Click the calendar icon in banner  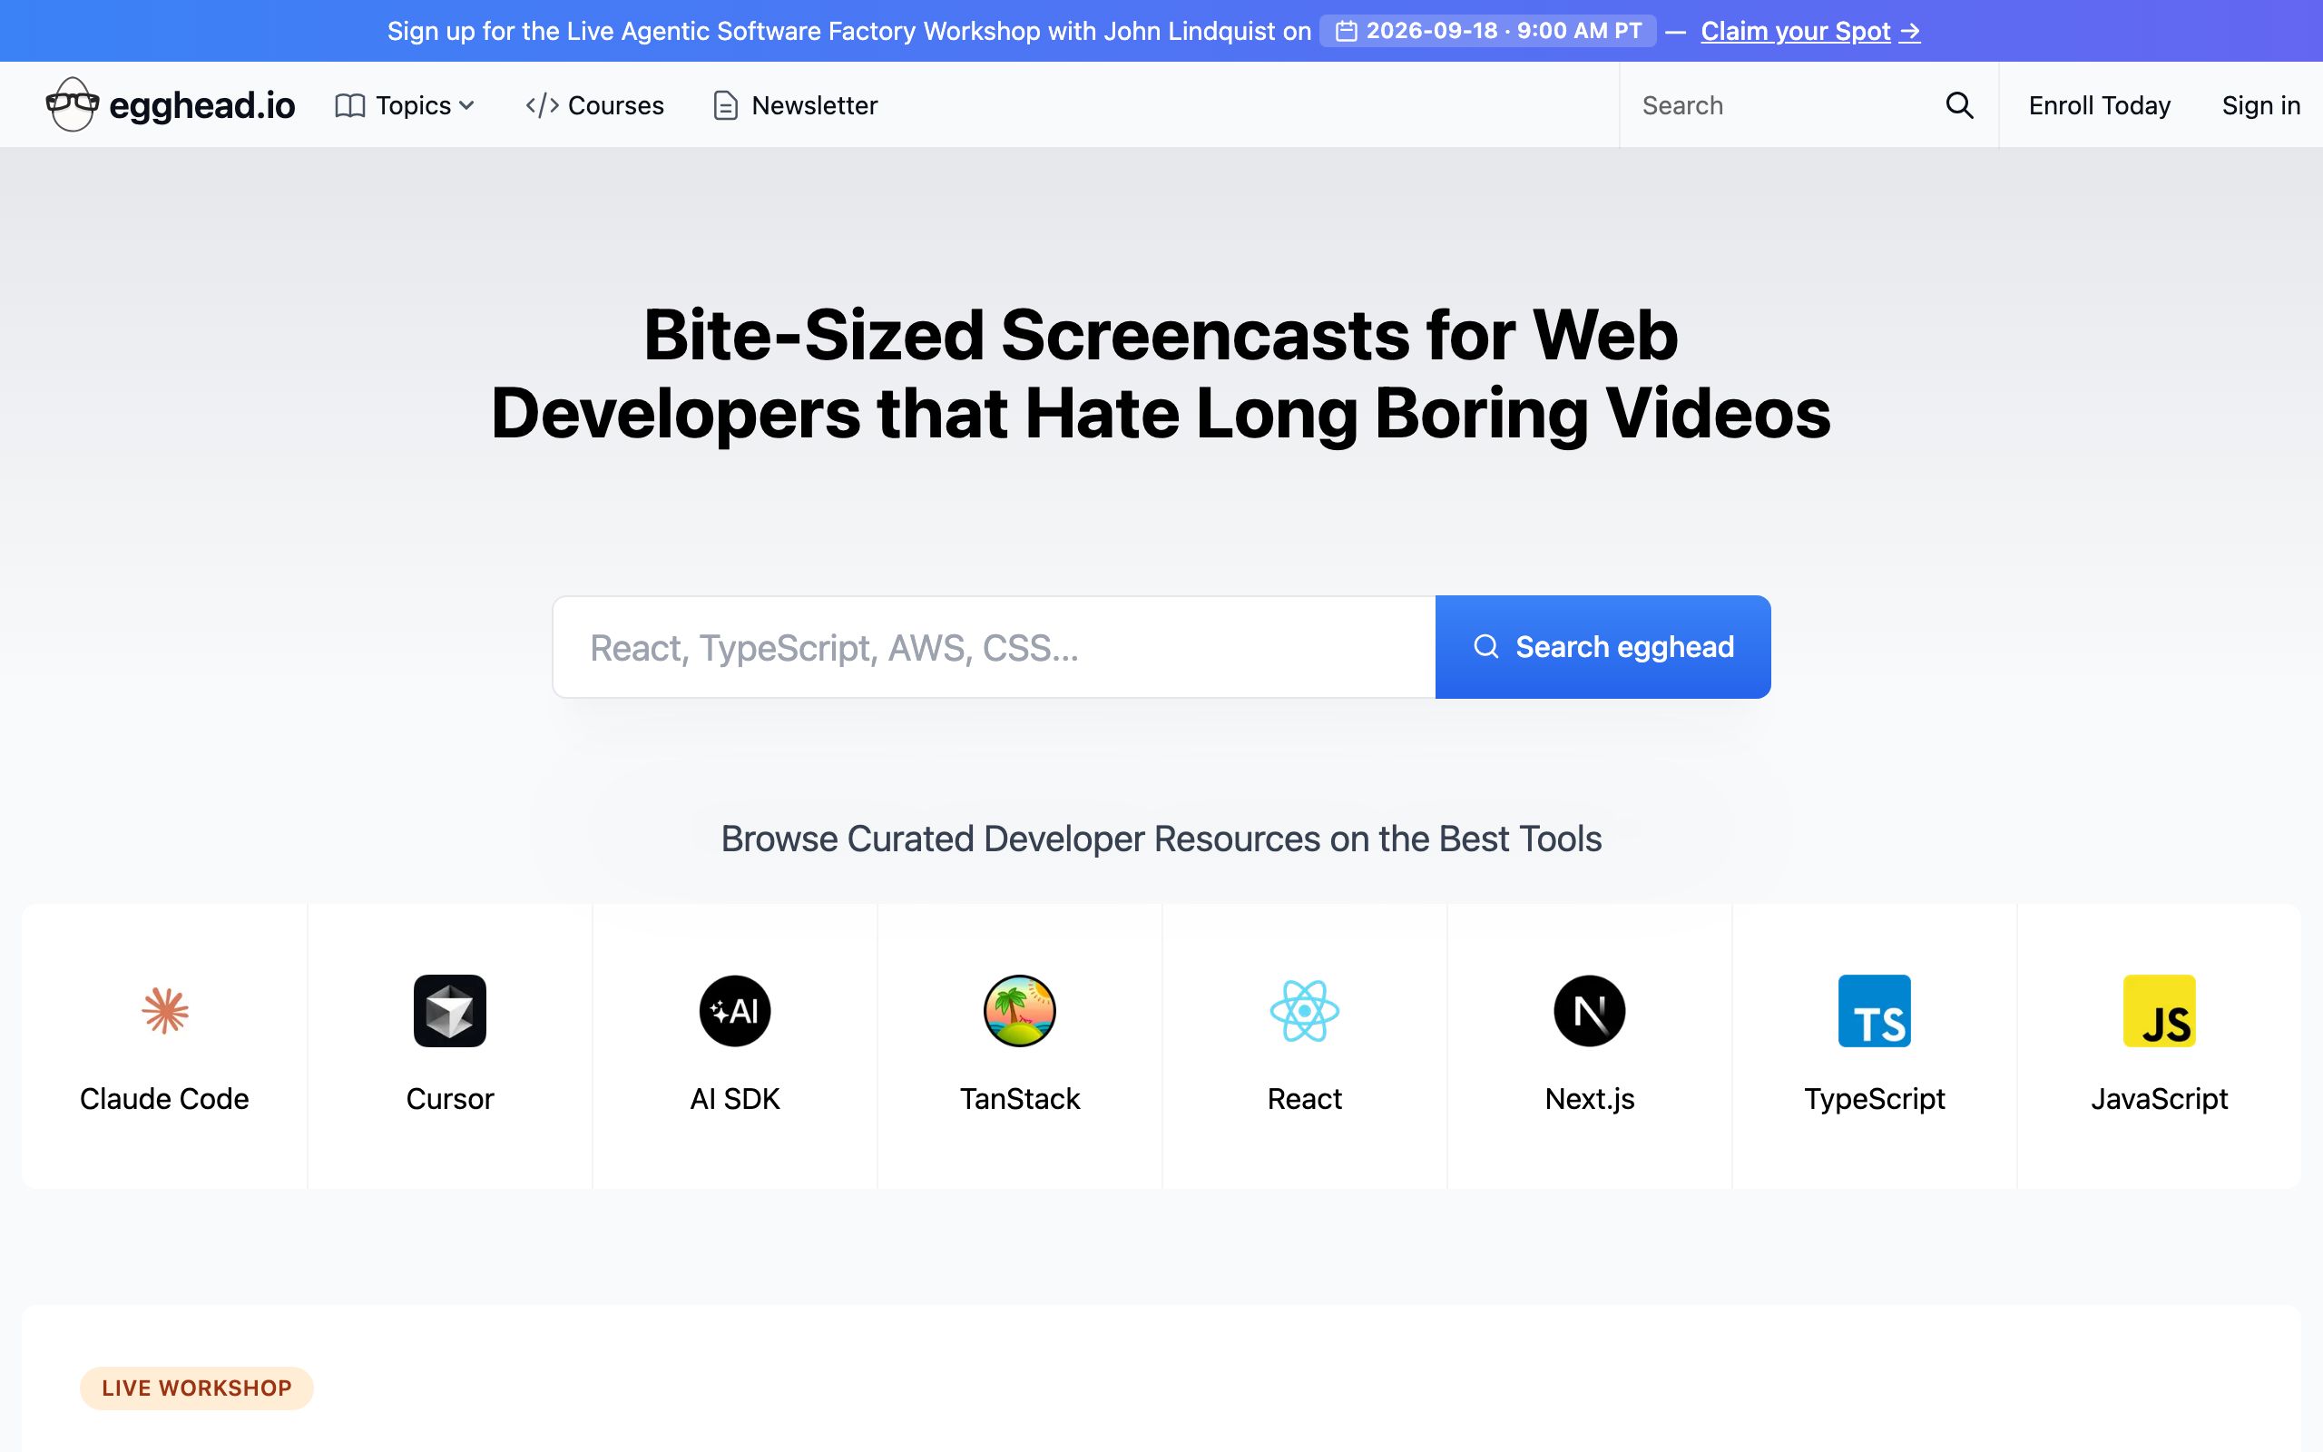[1346, 31]
